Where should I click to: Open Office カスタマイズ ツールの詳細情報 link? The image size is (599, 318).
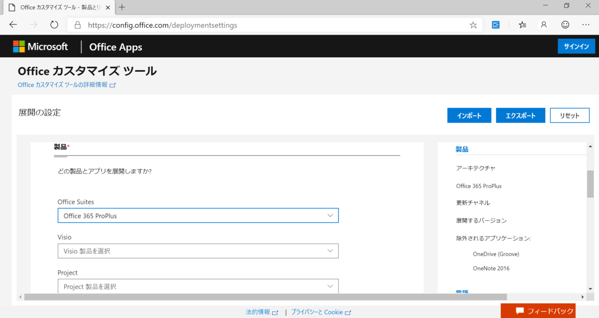click(66, 85)
